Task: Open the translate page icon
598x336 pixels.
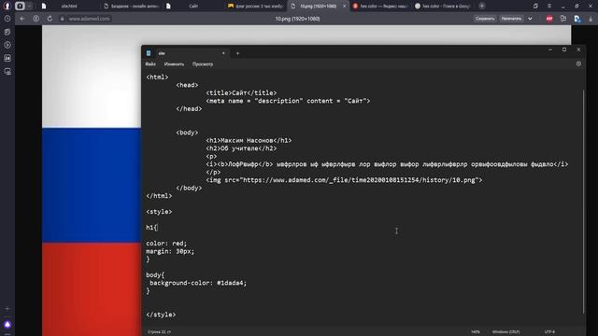Action: coord(577,19)
